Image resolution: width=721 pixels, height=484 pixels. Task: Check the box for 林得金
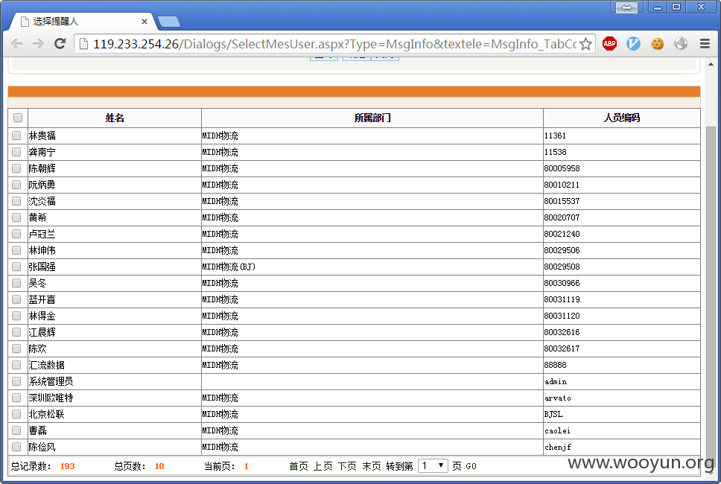tap(16, 316)
